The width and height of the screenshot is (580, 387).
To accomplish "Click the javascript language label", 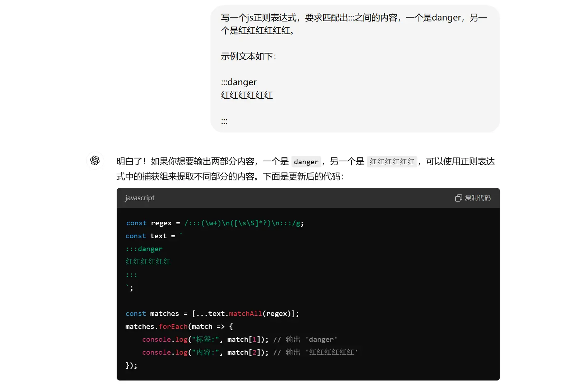I will 140,198.
